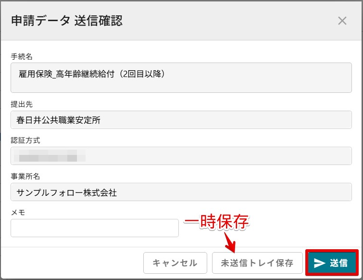Click the 提出先 field 春日井公共職業安定所
This screenshot has height=280, width=363.
[181, 120]
